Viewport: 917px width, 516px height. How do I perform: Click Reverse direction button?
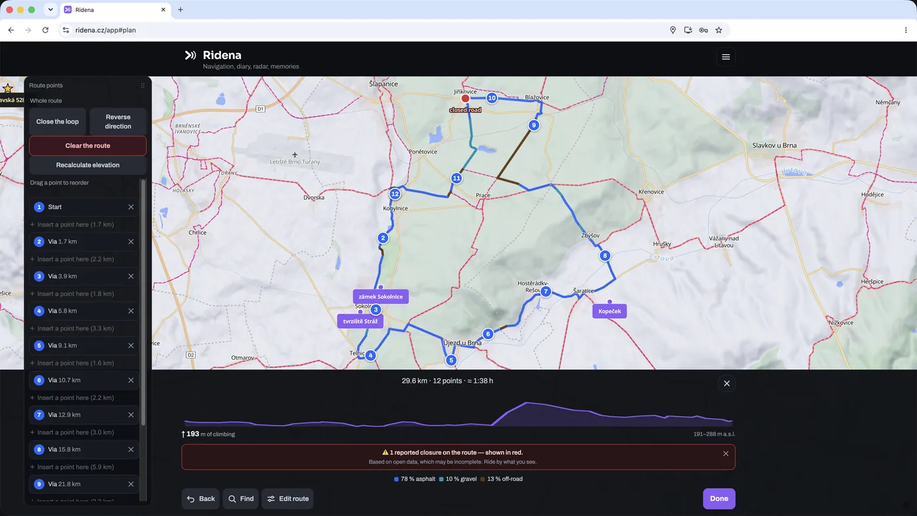(x=118, y=122)
